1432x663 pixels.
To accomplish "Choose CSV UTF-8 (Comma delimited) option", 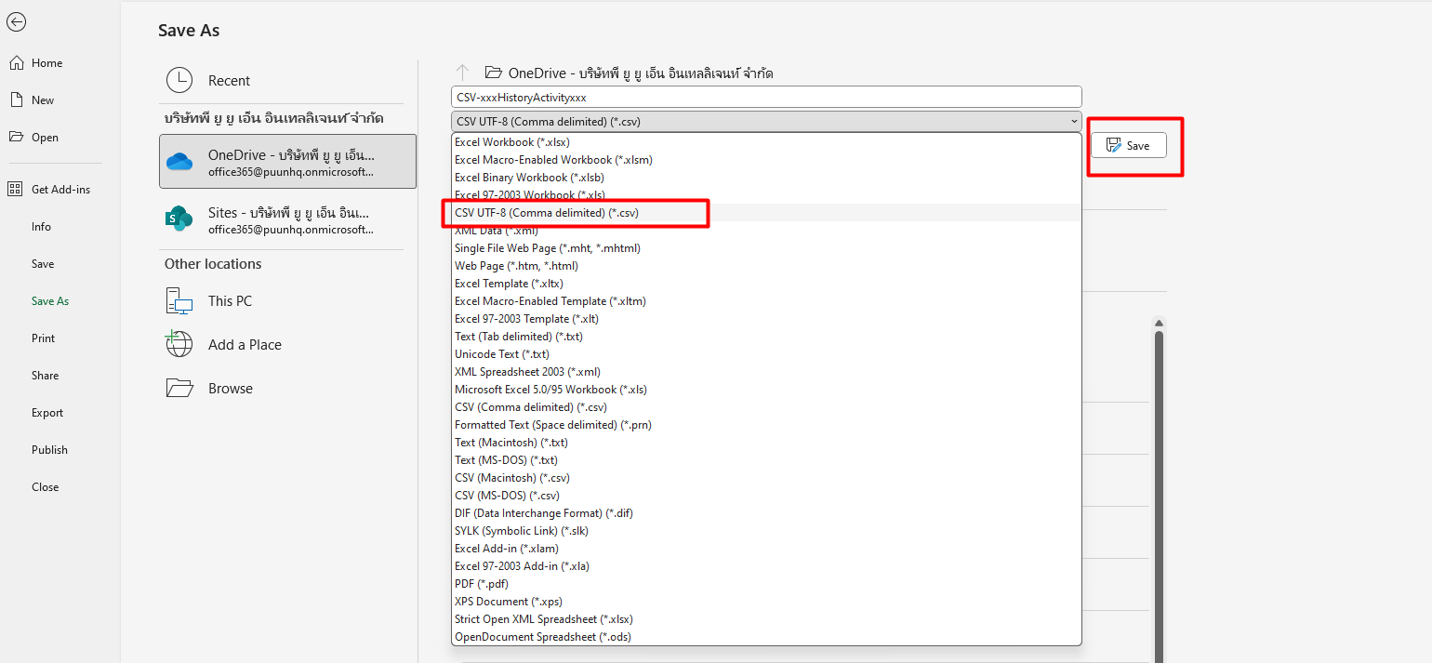I will pos(766,213).
